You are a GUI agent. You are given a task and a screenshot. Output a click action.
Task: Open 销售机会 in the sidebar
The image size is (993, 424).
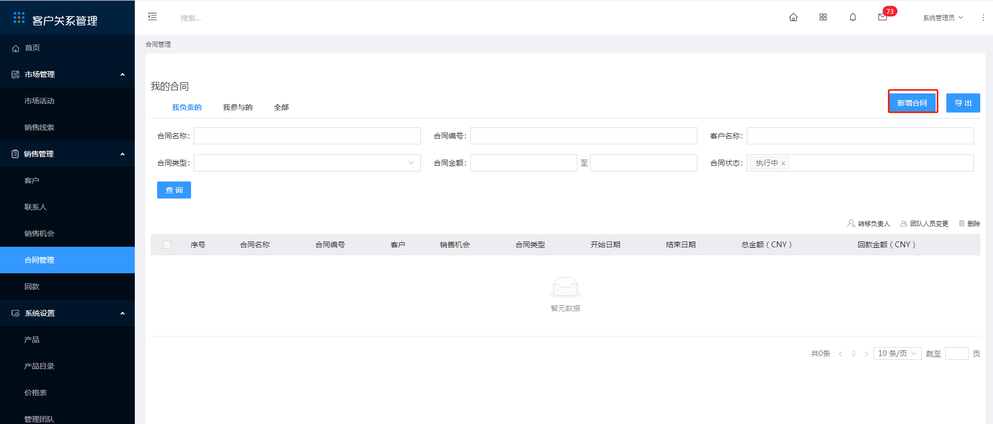(x=67, y=233)
